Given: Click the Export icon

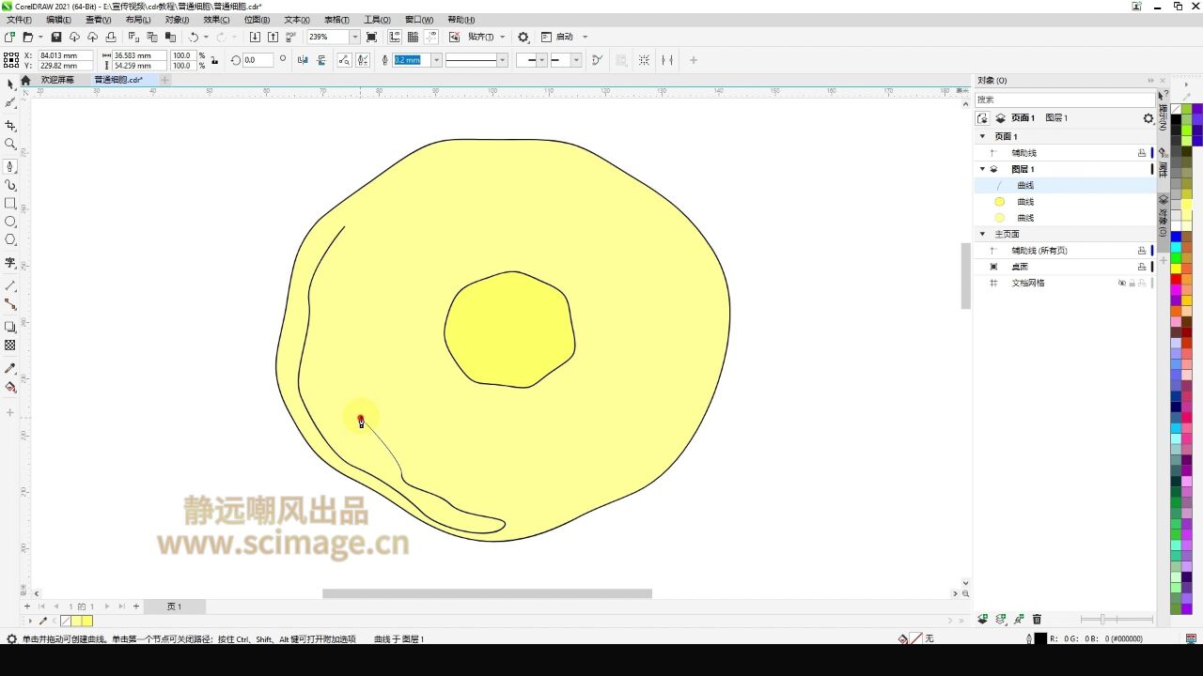Looking at the screenshot, I should pos(273,37).
